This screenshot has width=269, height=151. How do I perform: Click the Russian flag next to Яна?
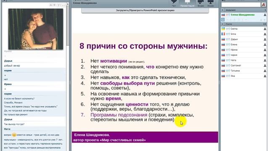click(x=223, y=76)
